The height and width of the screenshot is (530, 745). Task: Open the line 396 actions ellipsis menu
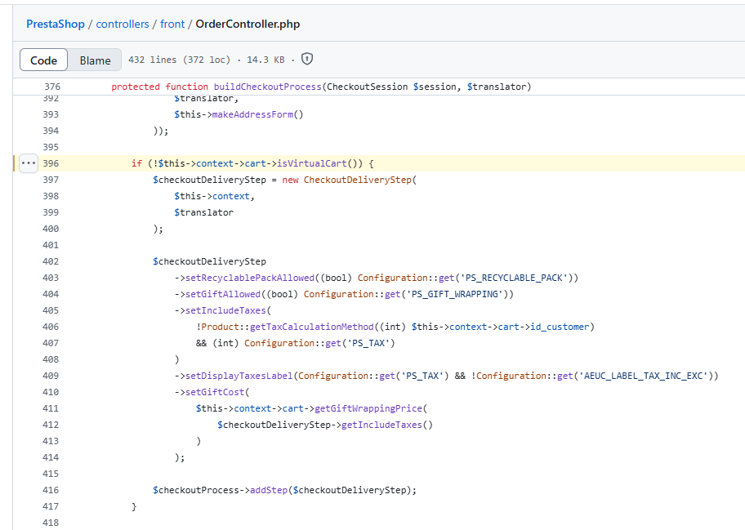point(29,163)
